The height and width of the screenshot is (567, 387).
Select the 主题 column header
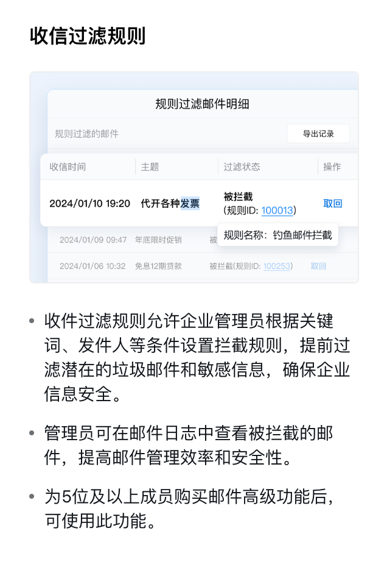point(150,166)
